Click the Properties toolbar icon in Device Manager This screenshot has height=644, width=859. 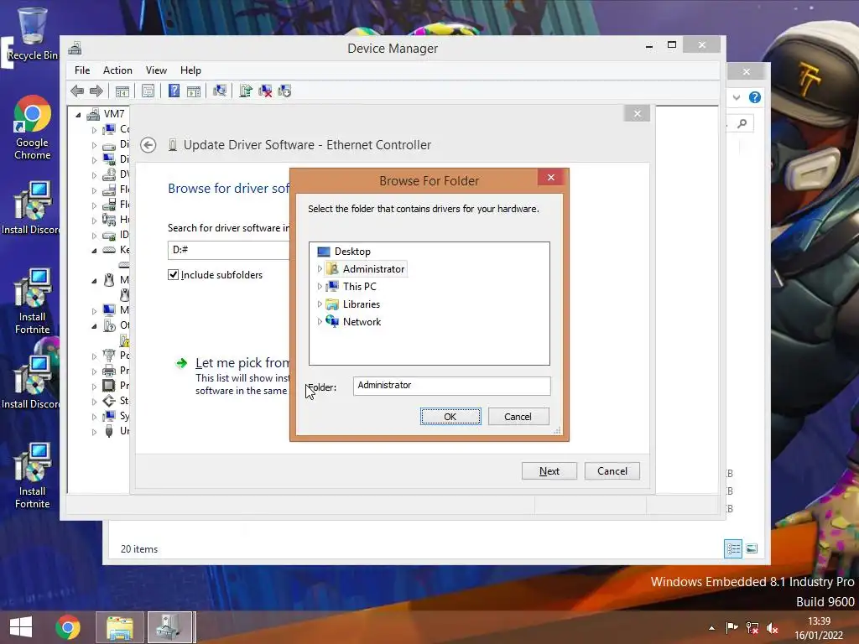(148, 91)
